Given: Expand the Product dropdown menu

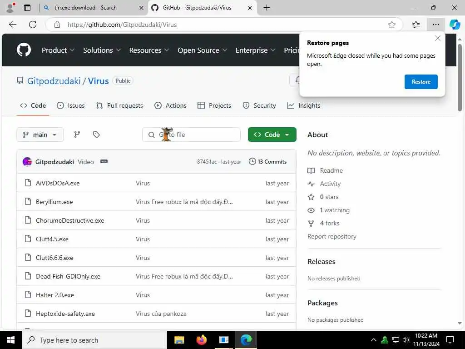Looking at the screenshot, I should tap(58, 50).
